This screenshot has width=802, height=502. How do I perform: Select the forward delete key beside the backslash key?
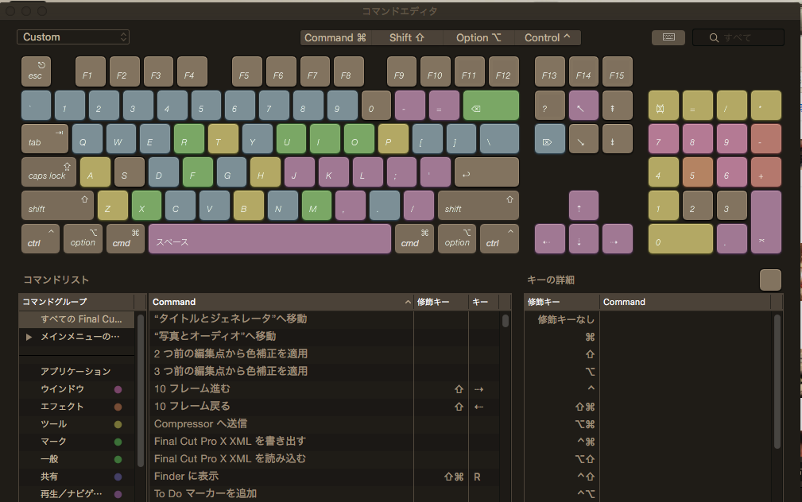[549, 138]
